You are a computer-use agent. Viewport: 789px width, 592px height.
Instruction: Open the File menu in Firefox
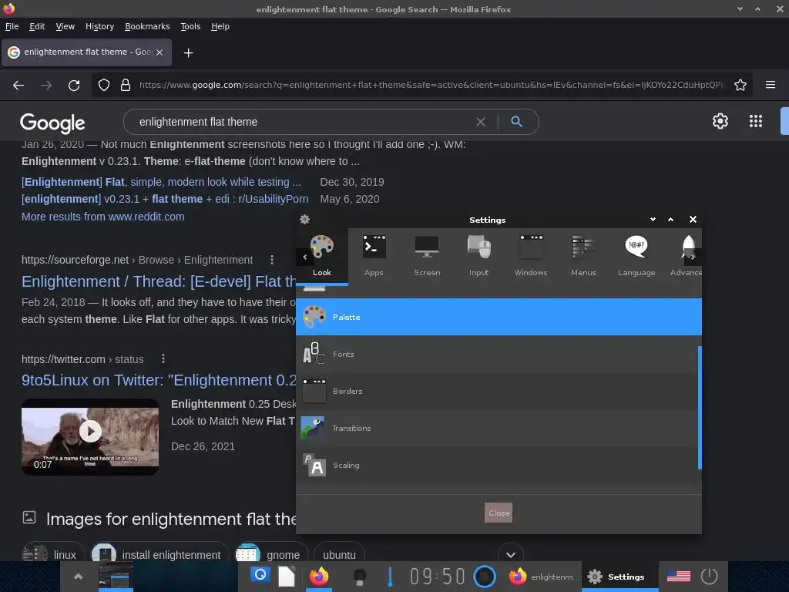point(12,26)
